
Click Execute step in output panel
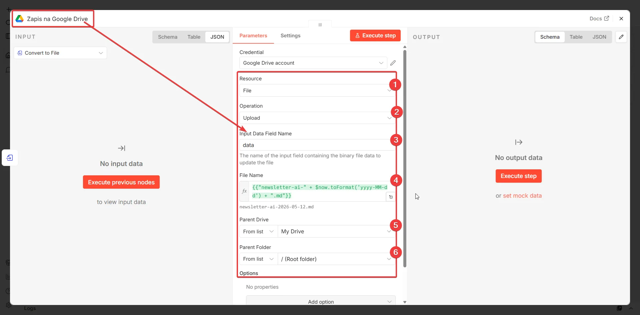click(x=518, y=176)
